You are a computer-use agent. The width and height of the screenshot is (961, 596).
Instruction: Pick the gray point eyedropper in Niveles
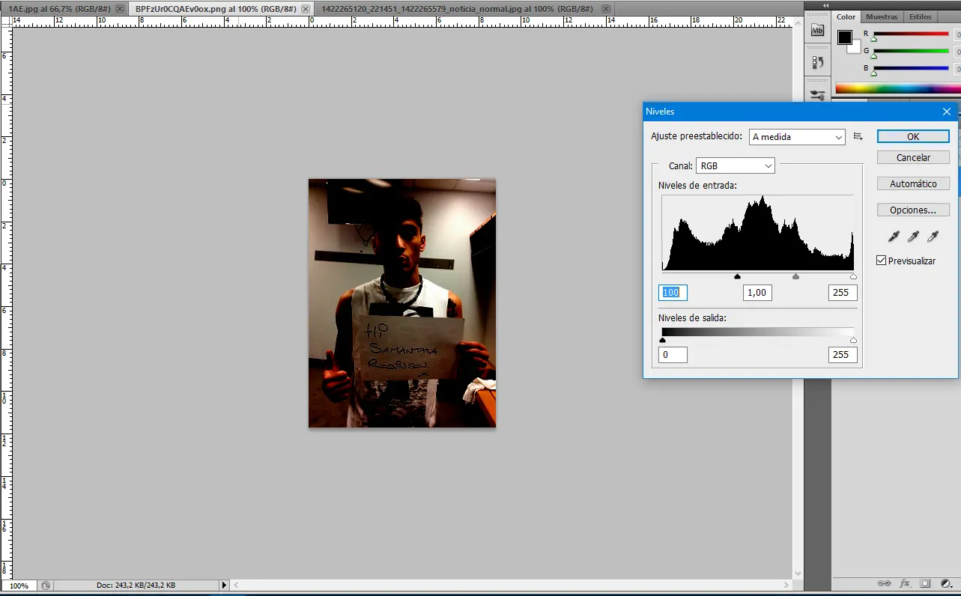tap(913, 237)
